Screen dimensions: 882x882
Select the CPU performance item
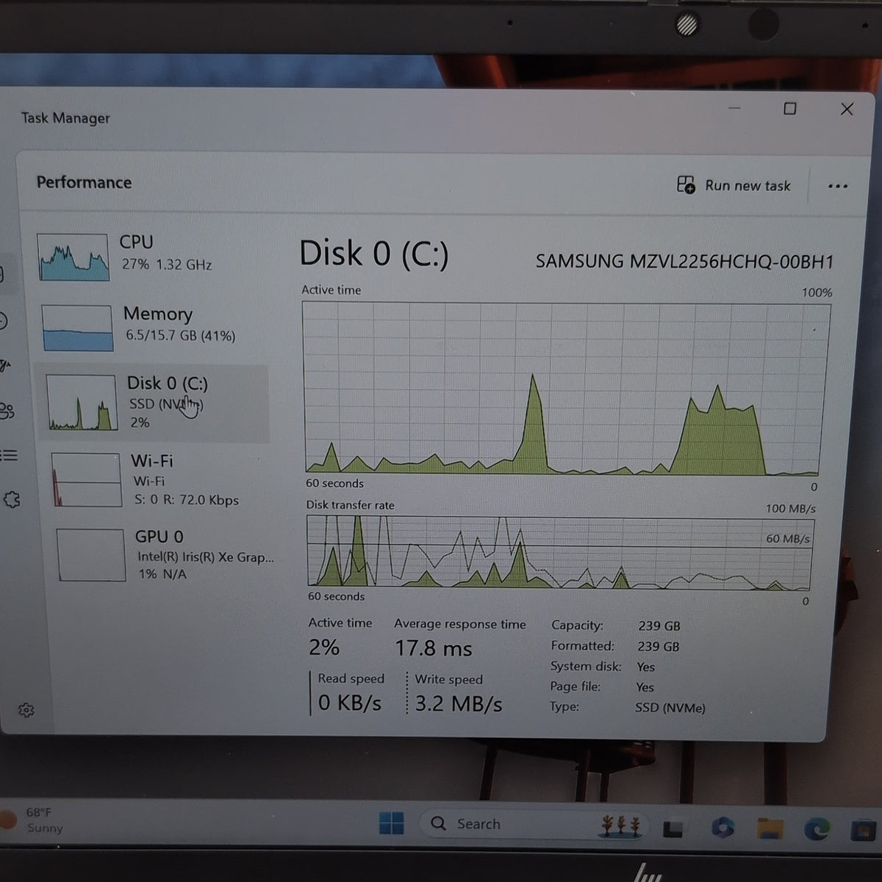tap(151, 256)
